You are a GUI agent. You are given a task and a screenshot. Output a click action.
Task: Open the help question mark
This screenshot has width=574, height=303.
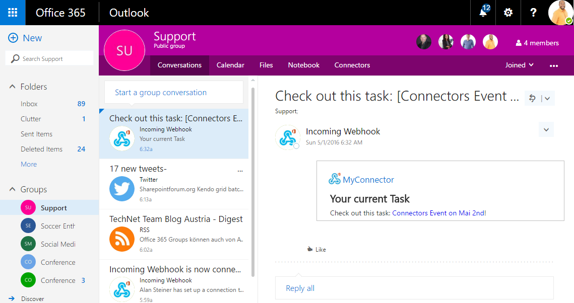pos(533,13)
